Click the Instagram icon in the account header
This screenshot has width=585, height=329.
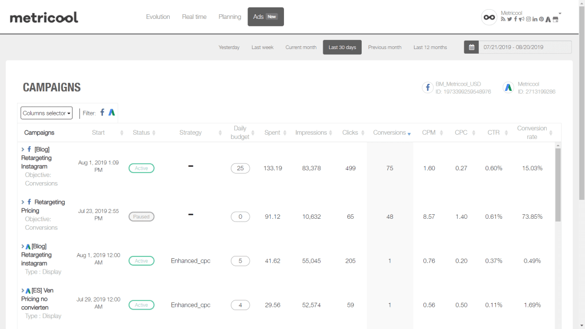coord(528,19)
